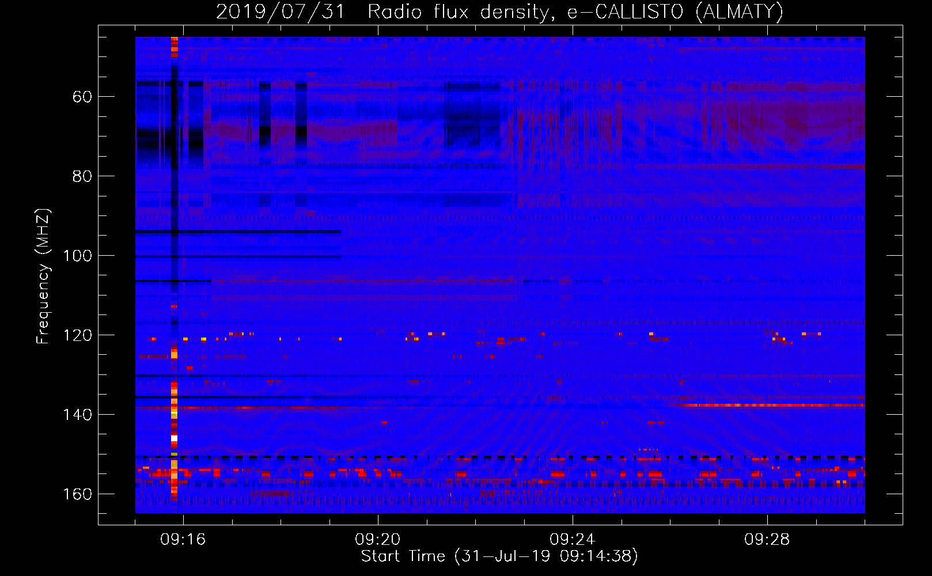Click the 09:20 time tick label

[378, 540]
